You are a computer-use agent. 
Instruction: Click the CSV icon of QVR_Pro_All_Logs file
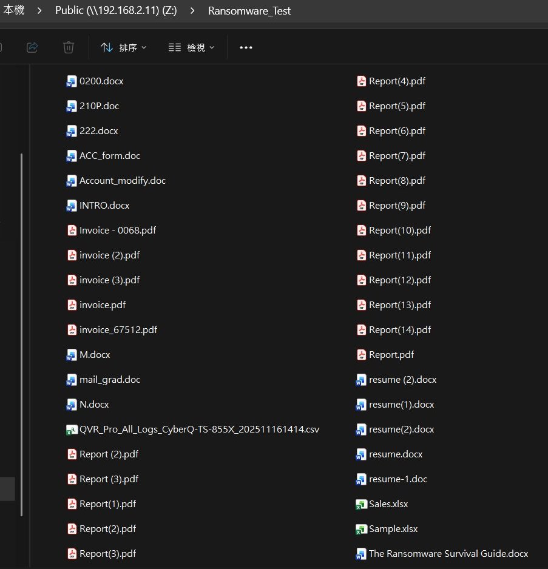point(72,429)
